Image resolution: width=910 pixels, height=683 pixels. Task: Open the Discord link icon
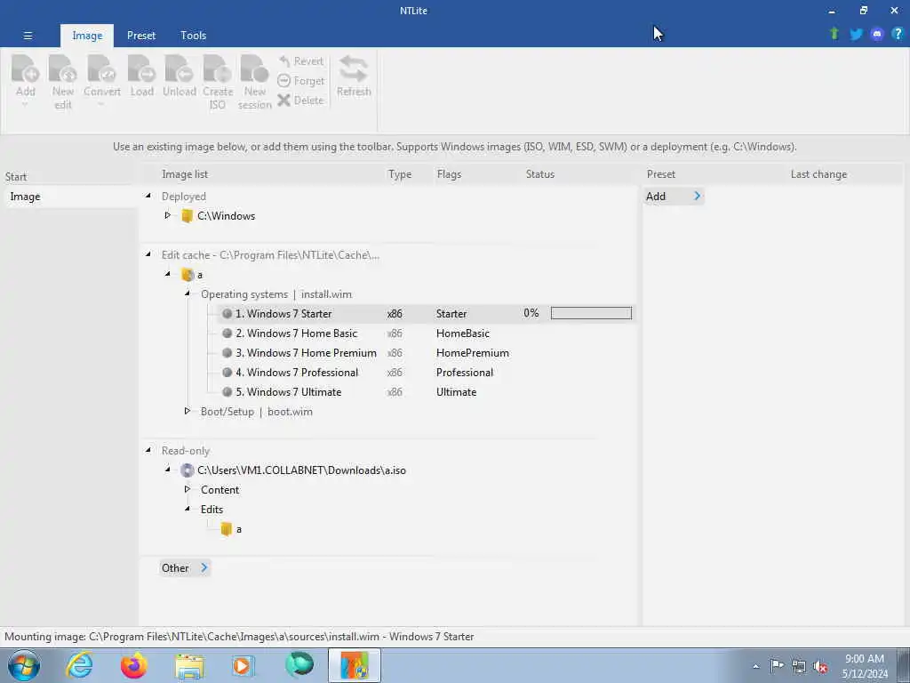point(877,35)
